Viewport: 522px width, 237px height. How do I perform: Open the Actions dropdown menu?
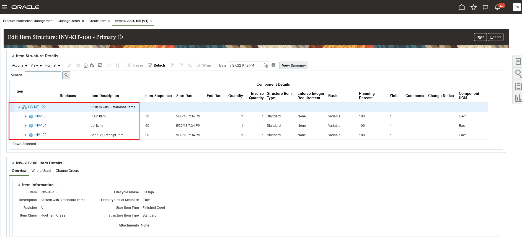(x=20, y=65)
